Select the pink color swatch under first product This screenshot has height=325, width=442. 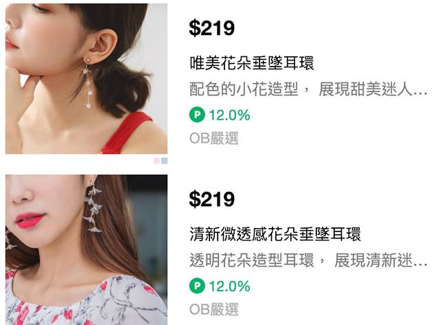(156, 161)
